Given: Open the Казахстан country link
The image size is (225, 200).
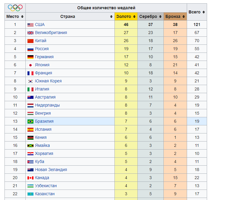Looking at the screenshot, I should tap(45, 194).
